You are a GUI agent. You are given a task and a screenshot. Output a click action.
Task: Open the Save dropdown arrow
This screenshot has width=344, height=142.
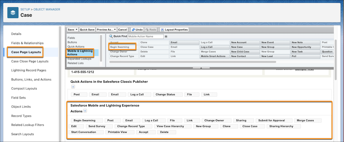pos(76,30)
